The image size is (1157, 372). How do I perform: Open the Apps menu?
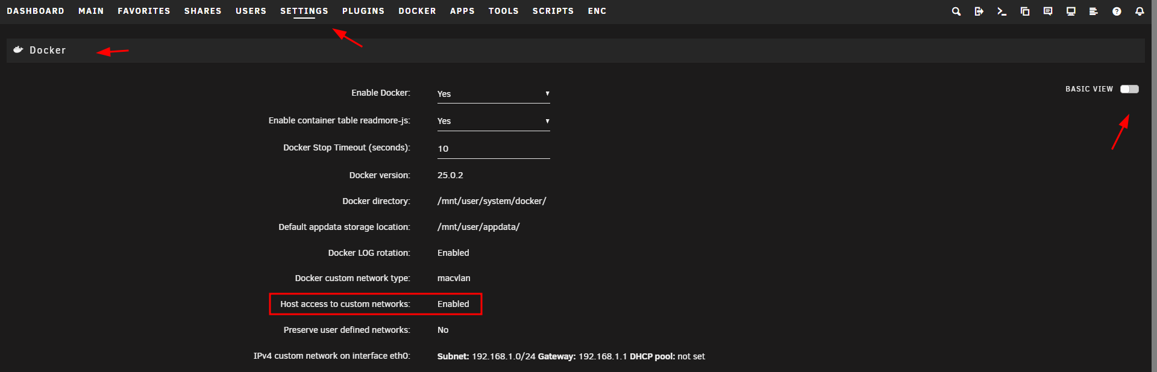tap(462, 11)
